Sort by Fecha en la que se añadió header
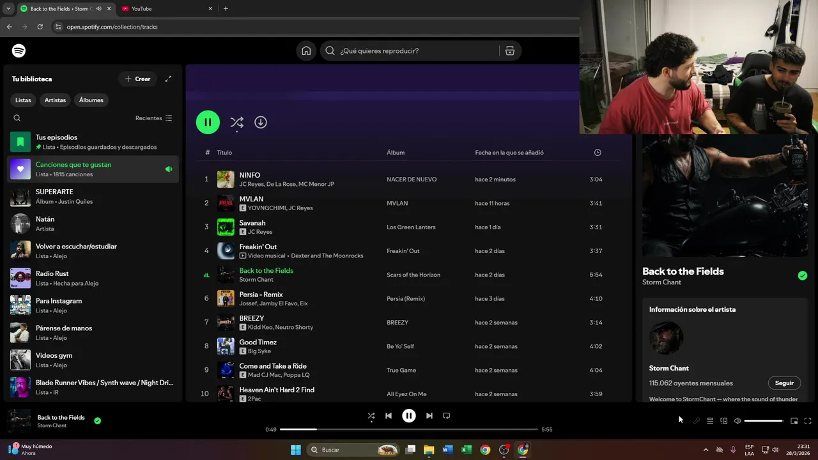The height and width of the screenshot is (460, 818). point(509,153)
